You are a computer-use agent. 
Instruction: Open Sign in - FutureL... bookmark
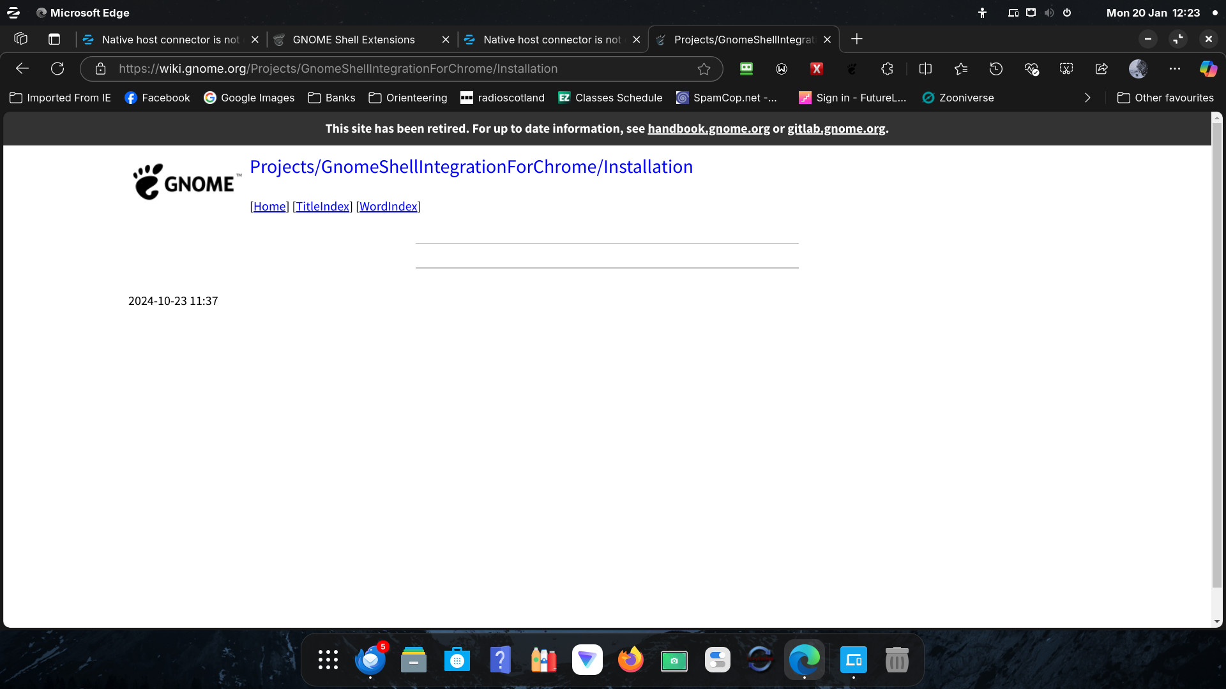[x=852, y=98]
